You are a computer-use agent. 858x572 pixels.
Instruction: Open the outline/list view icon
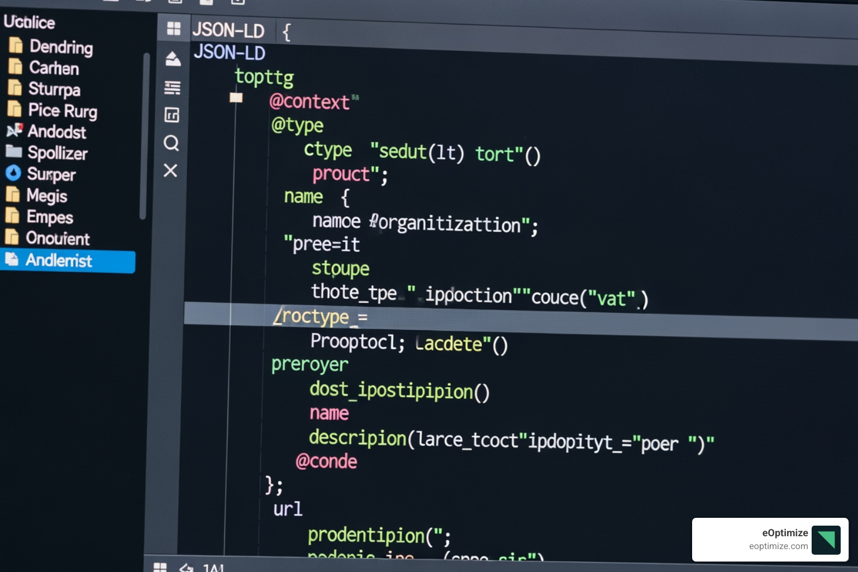point(171,87)
